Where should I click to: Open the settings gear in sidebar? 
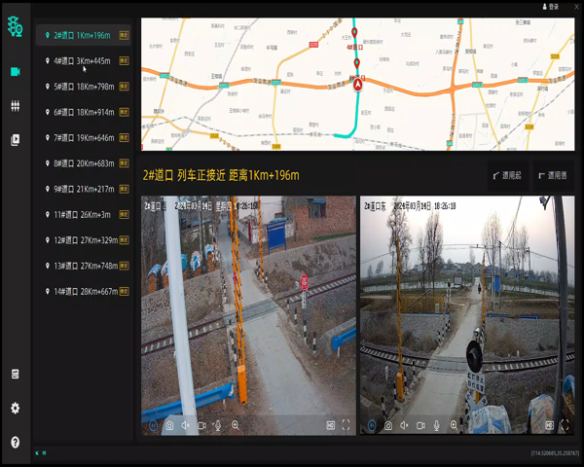(15, 408)
